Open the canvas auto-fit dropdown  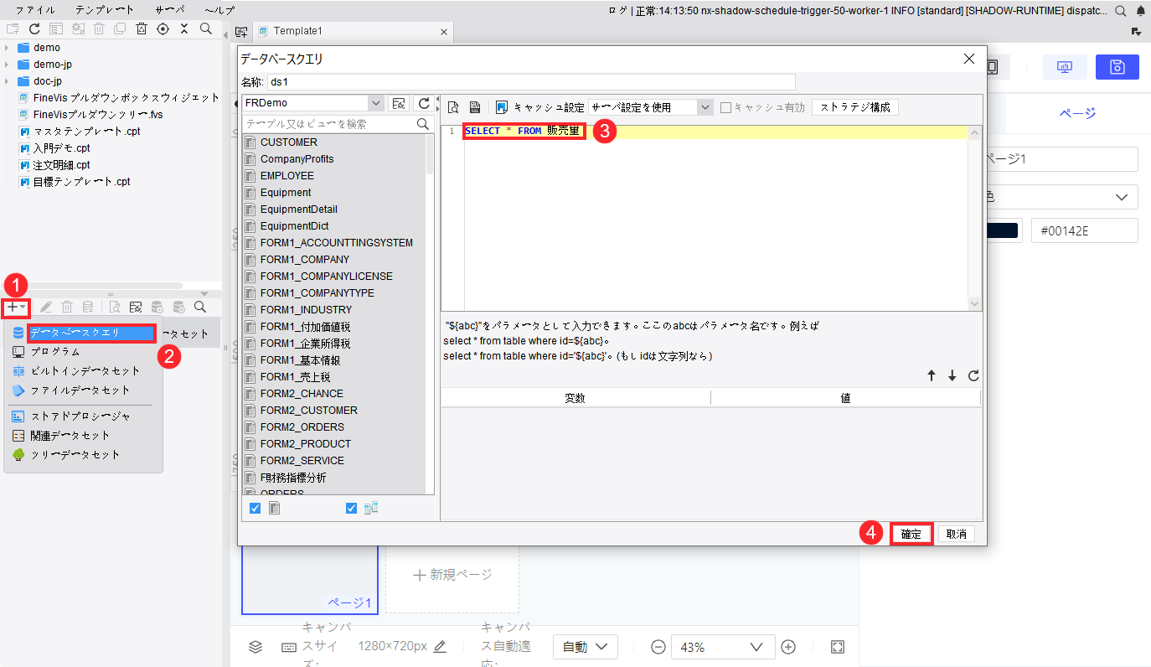click(585, 647)
